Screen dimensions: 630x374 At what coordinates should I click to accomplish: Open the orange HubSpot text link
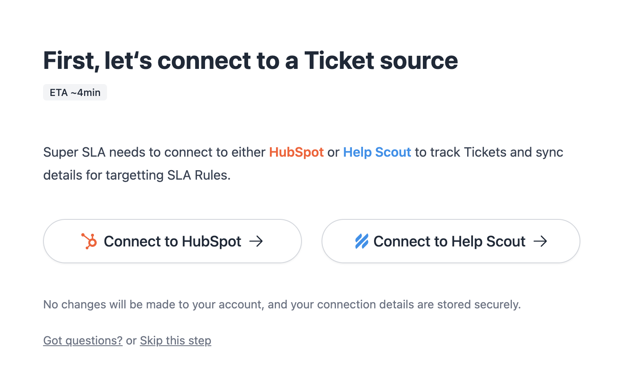coord(296,152)
